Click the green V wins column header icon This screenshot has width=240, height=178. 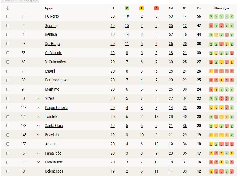(127, 8)
